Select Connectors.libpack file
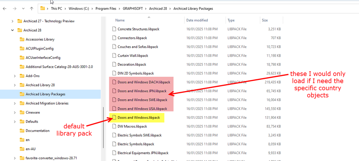 [132, 38]
